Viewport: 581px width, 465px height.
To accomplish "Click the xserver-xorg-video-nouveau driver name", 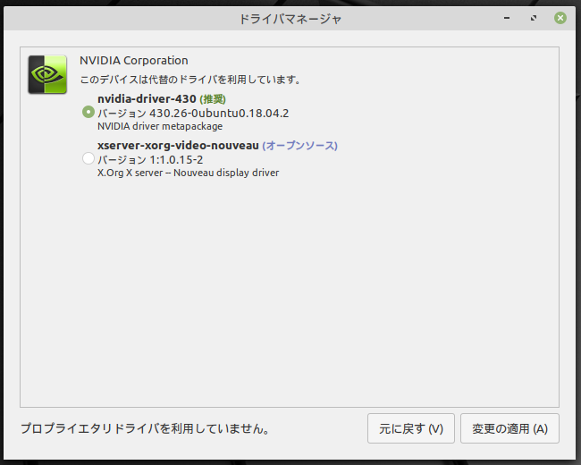I will tap(178, 146).
